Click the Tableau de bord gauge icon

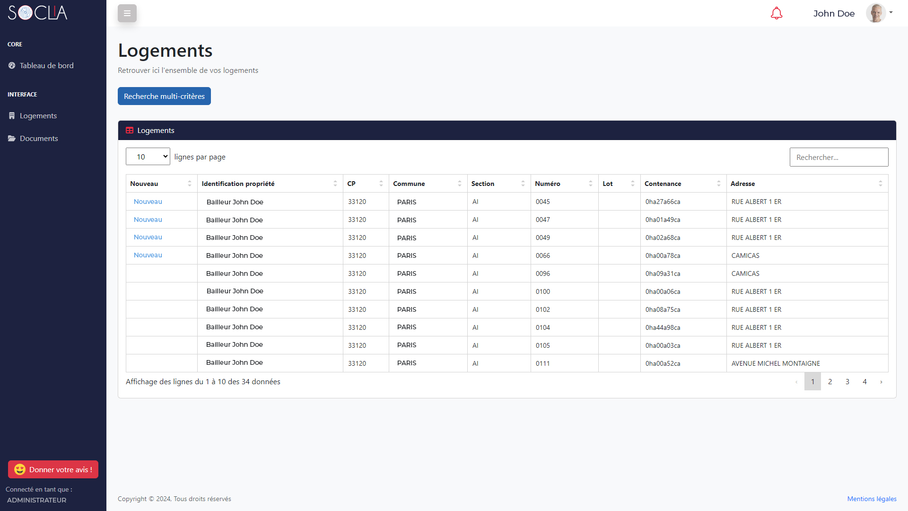click(x=12, y=66)
